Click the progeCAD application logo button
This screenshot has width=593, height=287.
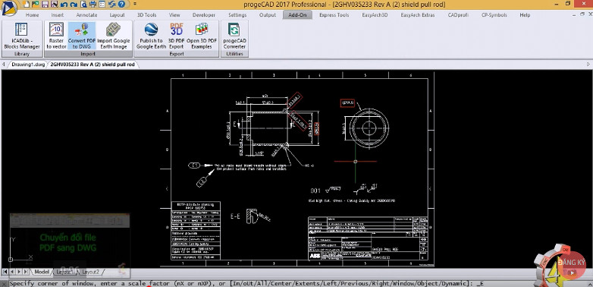point(9,8)
